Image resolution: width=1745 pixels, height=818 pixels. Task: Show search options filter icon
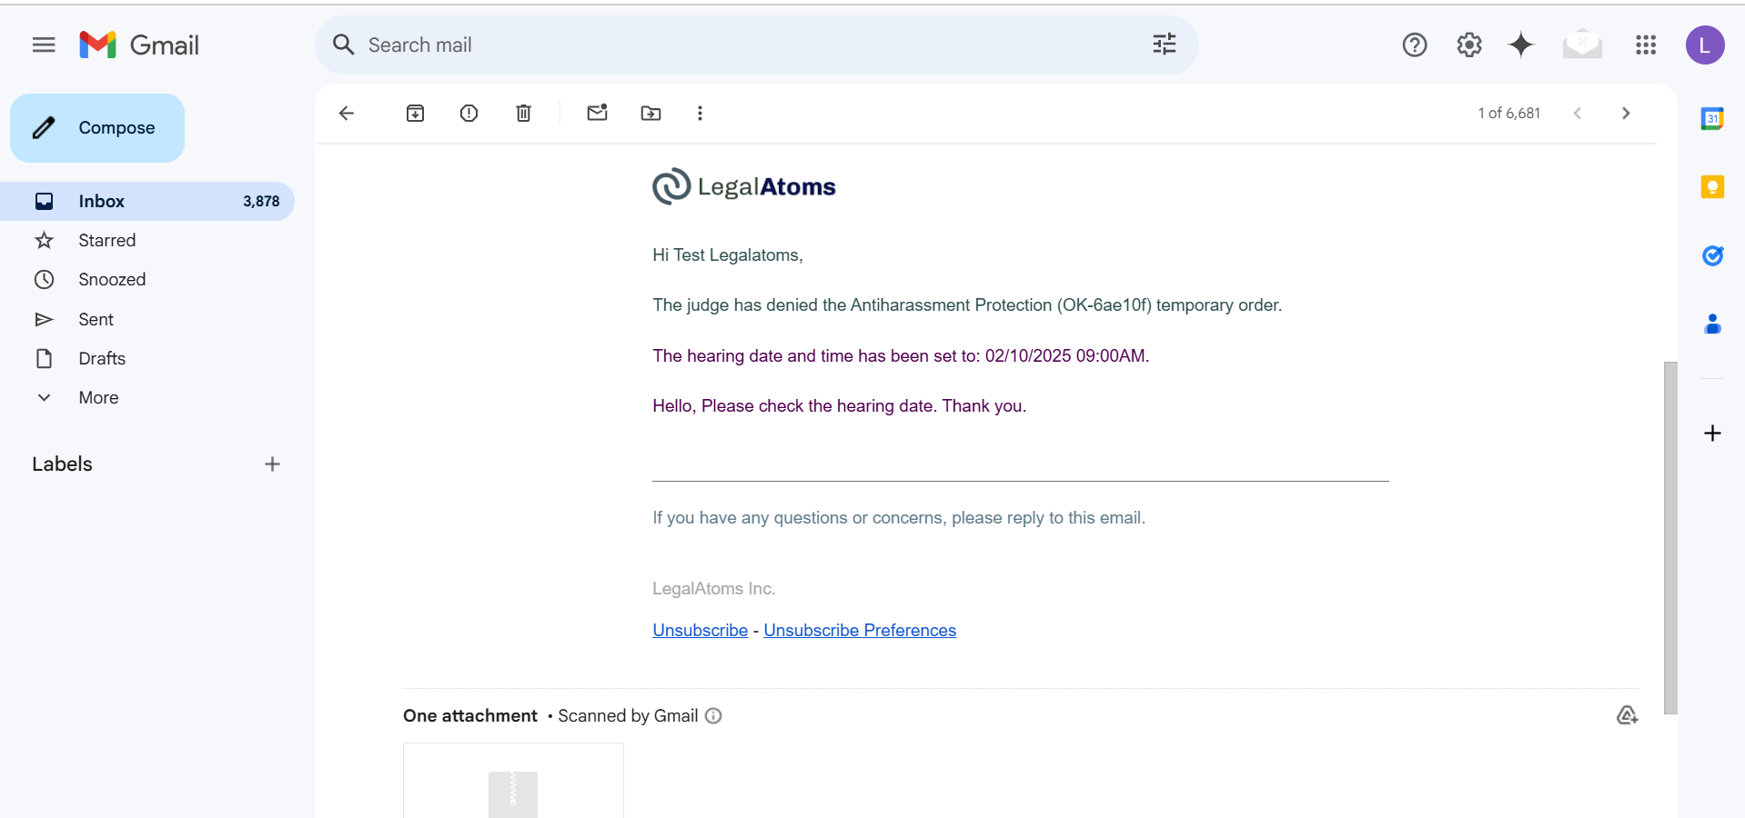pos(1165,45)
